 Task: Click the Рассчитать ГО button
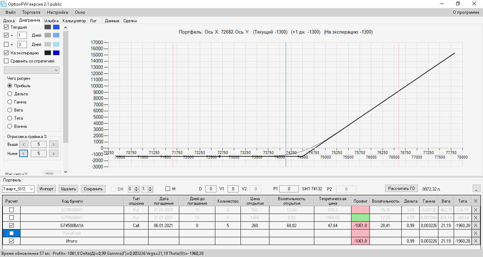point(402,188)
